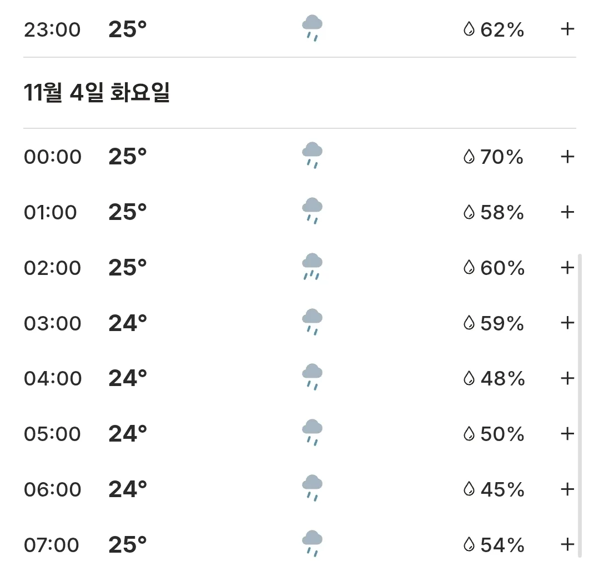Expand the 07:00 forecast with plus

pos(567,545)
